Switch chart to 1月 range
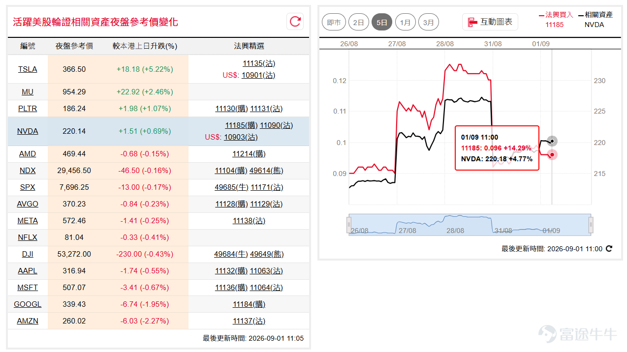Screen dimensions: 627x352 (406, 22)
